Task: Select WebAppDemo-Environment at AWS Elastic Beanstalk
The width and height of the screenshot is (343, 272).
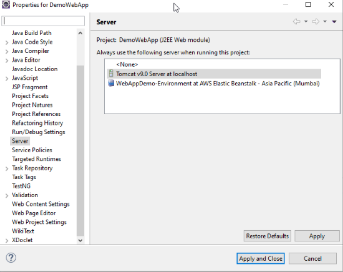Action: pyautogui.click(x=214, y=83)
